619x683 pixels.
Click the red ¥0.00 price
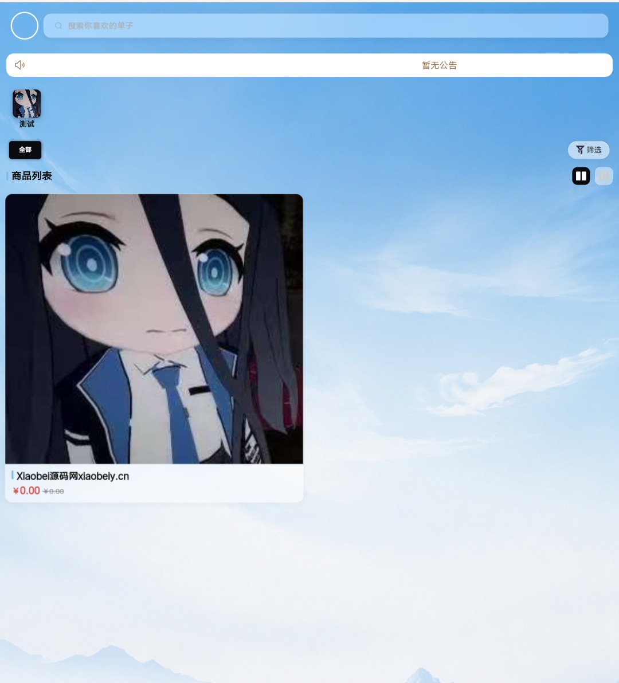click(26, 491)
